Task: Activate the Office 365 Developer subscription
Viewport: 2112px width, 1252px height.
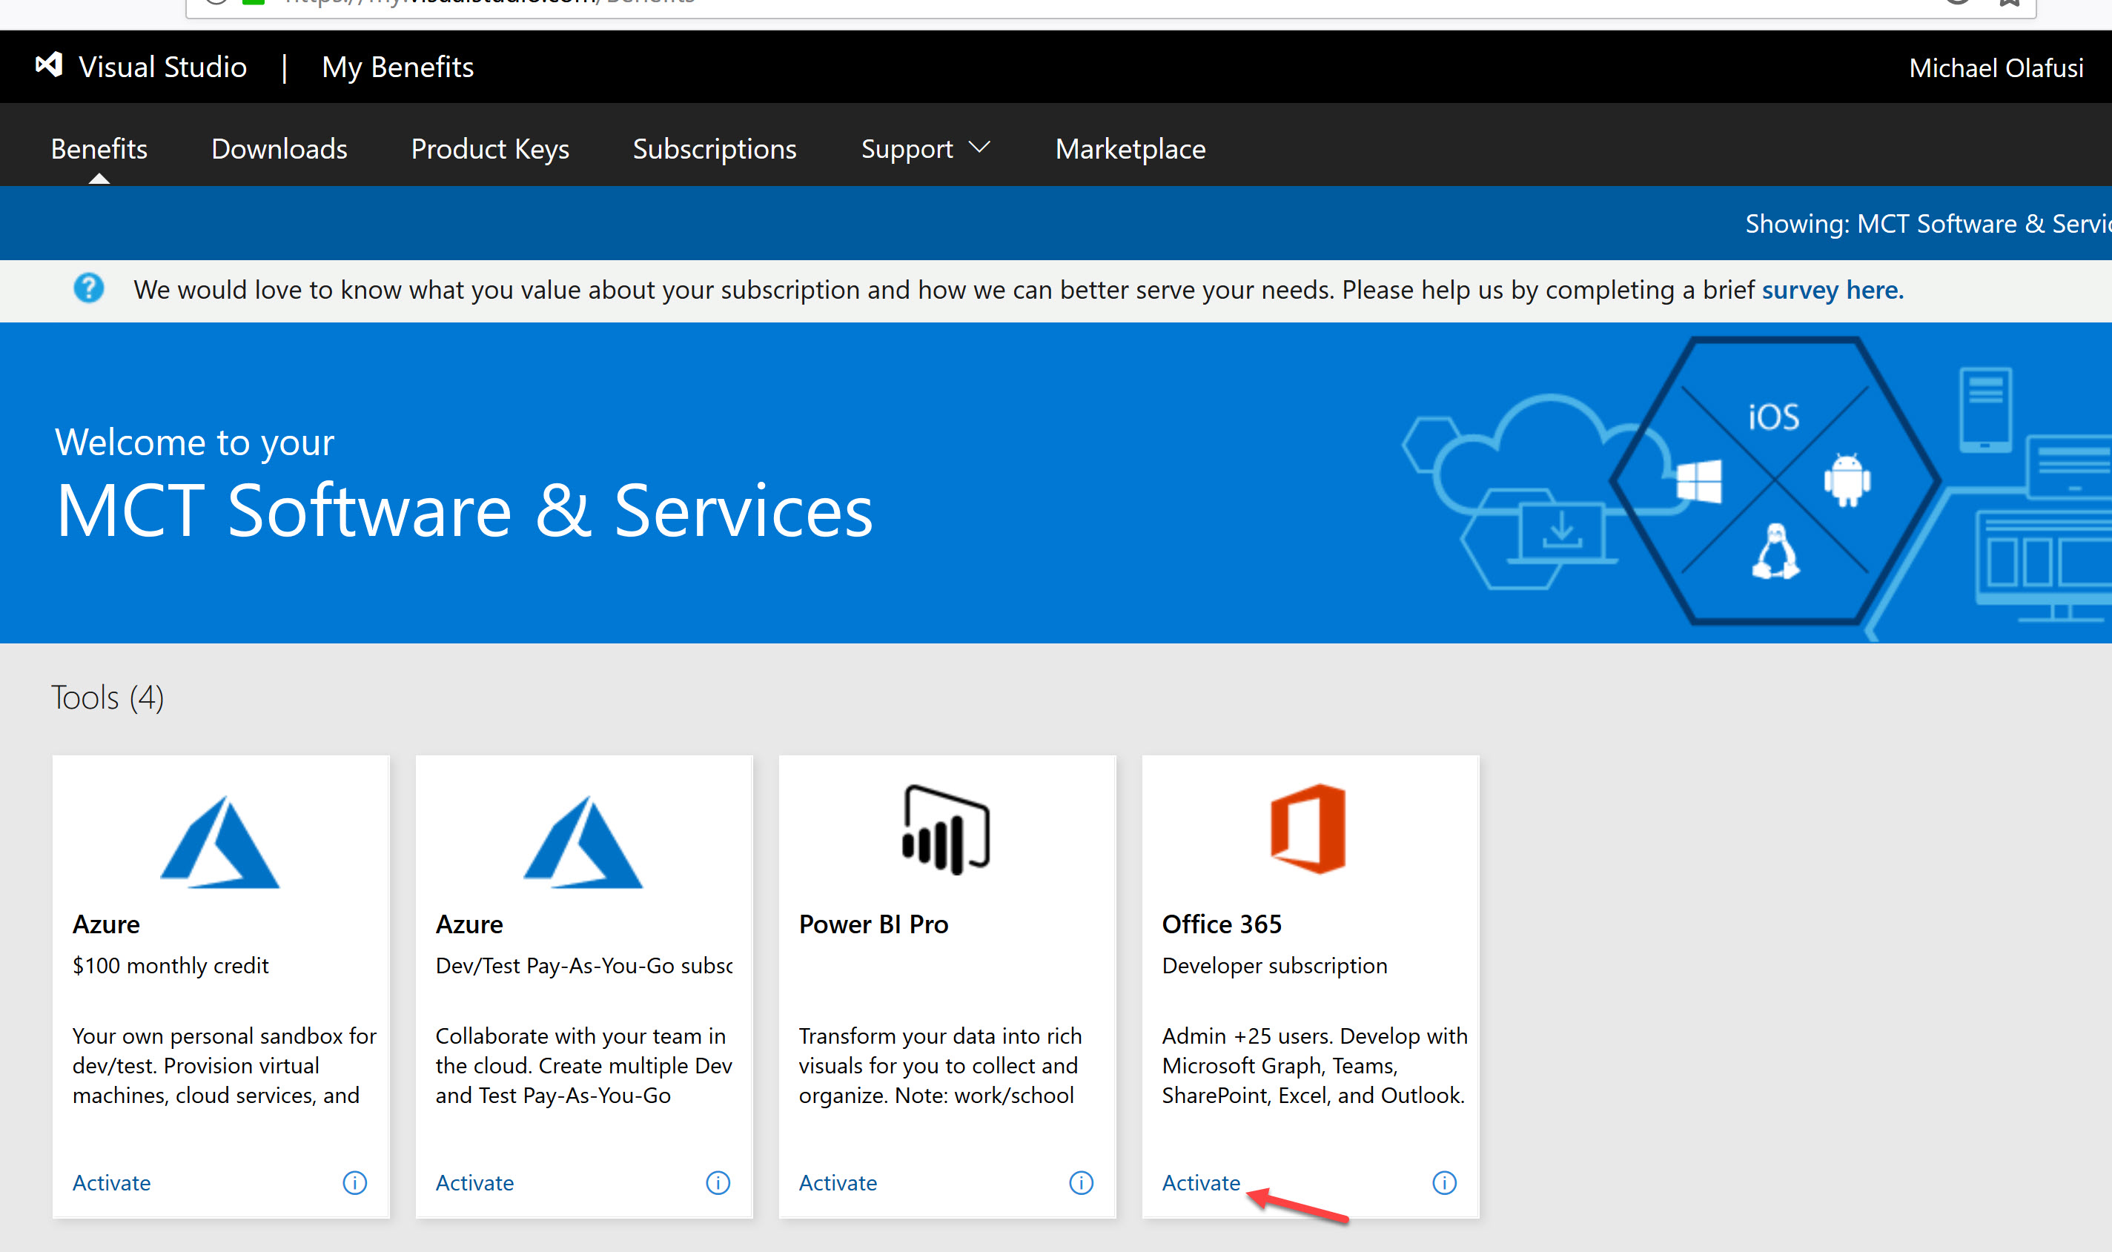Action: point(1202,1180)
